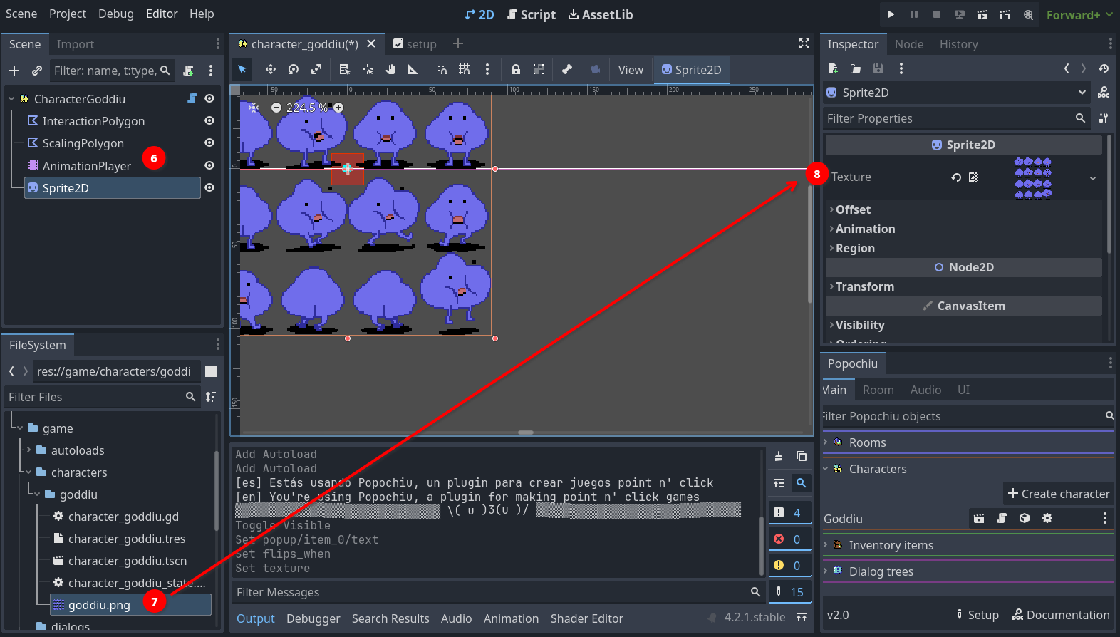Open Popochiu Documentation link
The image size is (1120, 637).
pyautogui.click(x=1061, y=615)
